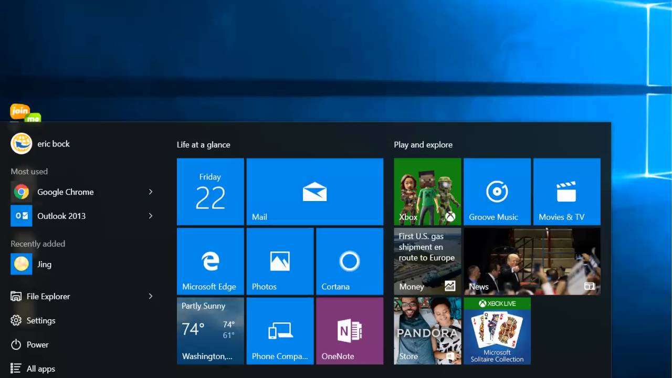The height and width of the screenshot is (378, 672).
Task: Open the join.me desktop icon
Action: pyautogui.click(x=25, y=113)
